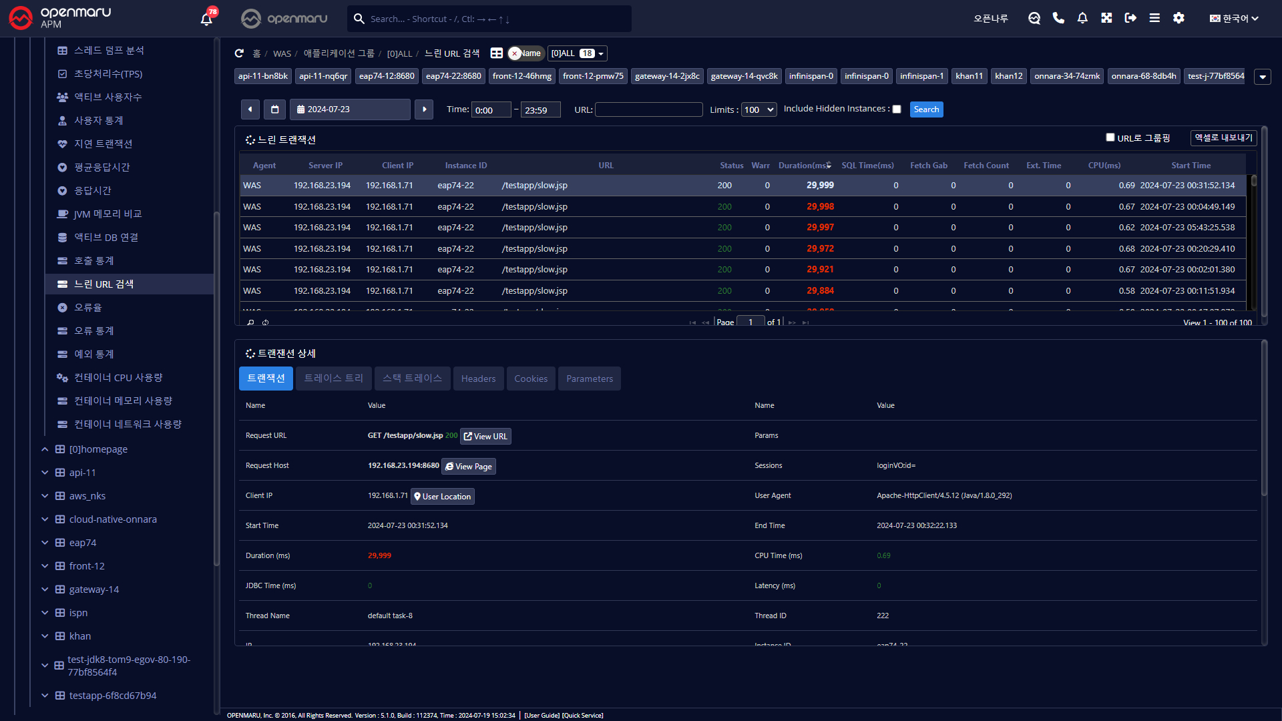This screenshot has width=1282, height=721.
Task: Open the Limits 100 dropdown
Action: (x=759, y=109)
